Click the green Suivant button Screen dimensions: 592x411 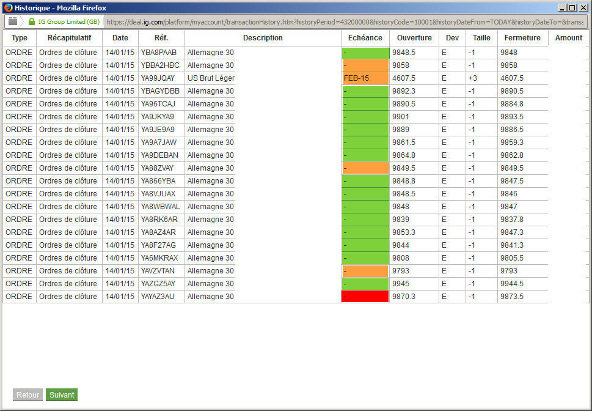coord(62,394)
